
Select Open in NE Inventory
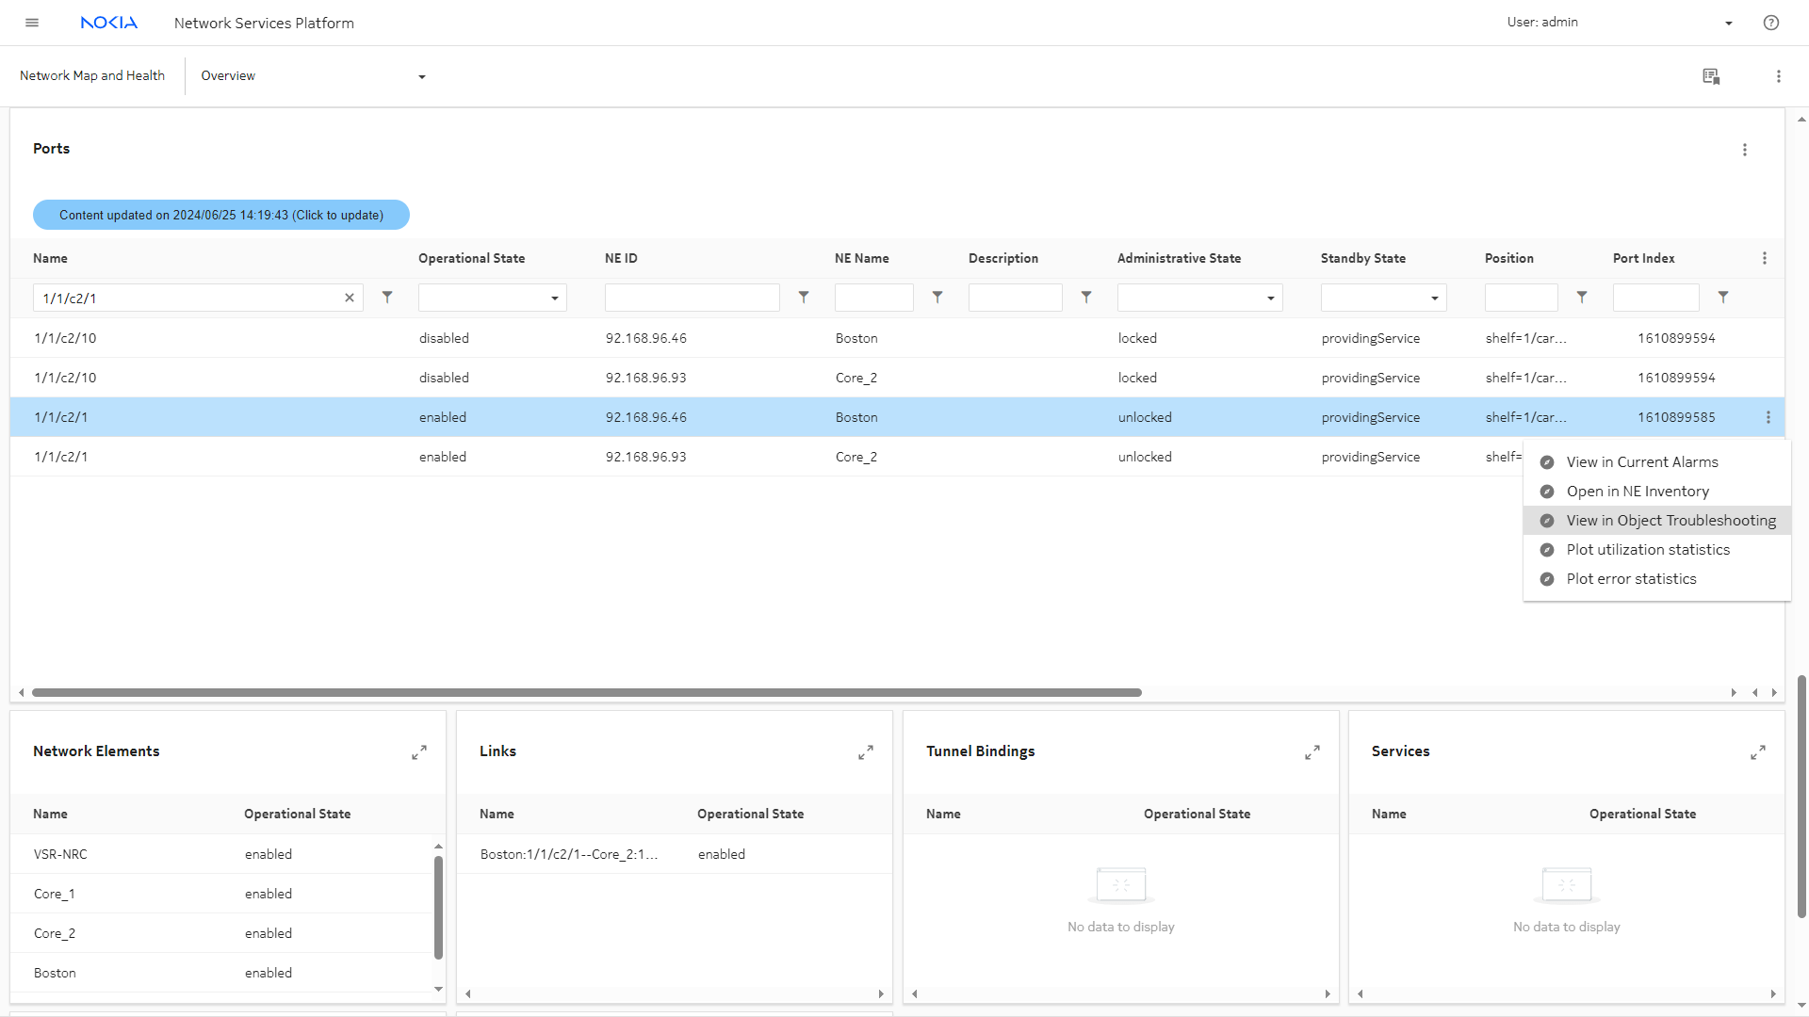(1638, 492)
